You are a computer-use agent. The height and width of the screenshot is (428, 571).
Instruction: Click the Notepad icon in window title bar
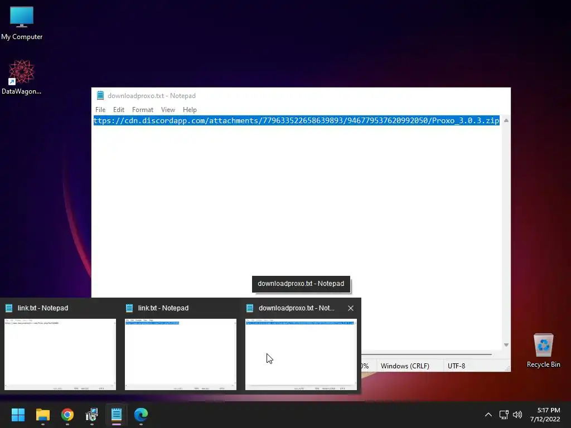click(x=100, y=95)
